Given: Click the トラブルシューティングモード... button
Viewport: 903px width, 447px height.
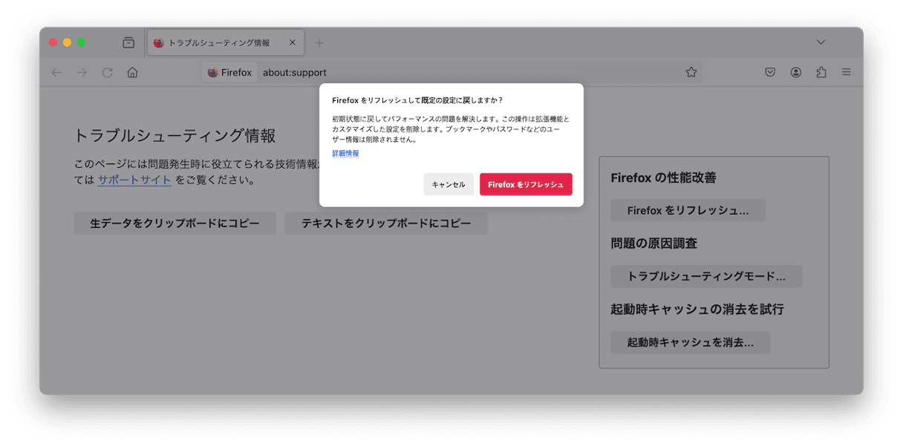Looking at the screenshot, I should pyautogui.click(x=705, y=276).
